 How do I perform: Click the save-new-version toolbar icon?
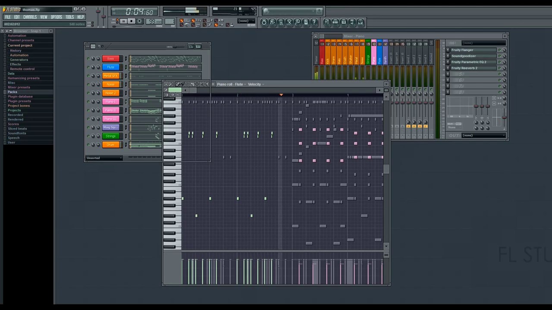(273, 22)
